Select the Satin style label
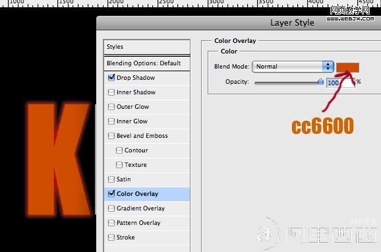Viewport: 381px width, 252px height. (x=124, y=179)
